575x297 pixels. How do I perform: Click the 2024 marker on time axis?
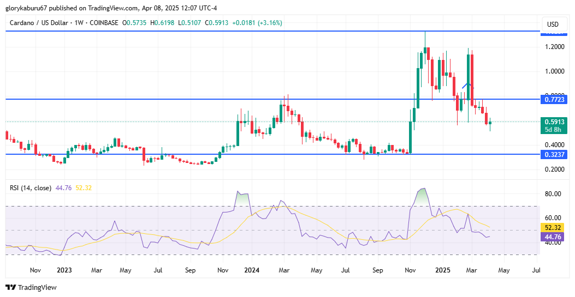(252, 270)
